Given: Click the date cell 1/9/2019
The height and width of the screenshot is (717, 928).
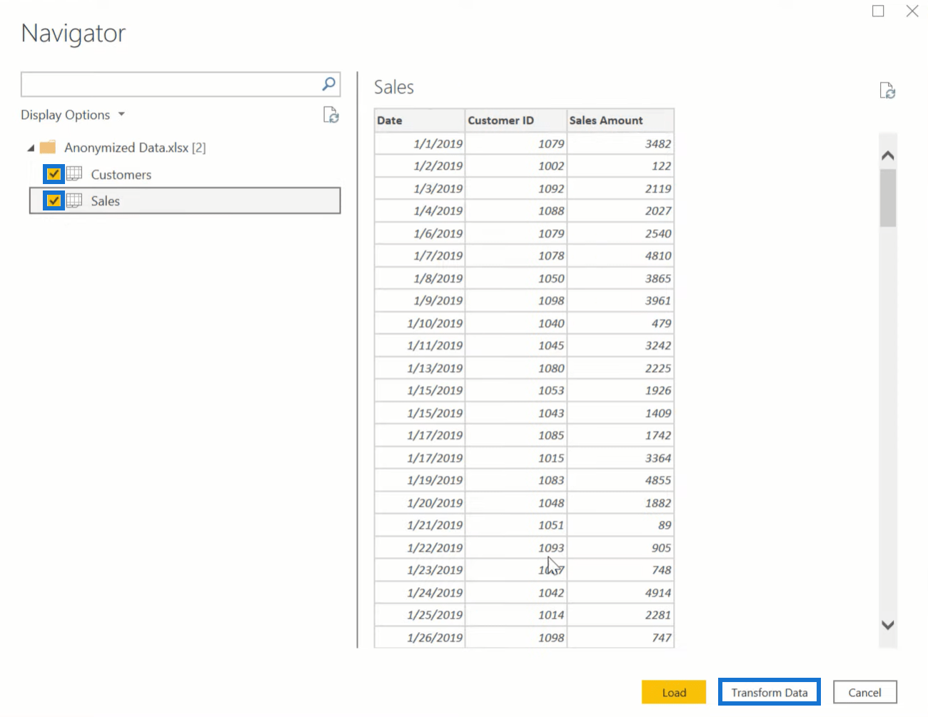Looking at the screenshot, I should pos(420,300).
